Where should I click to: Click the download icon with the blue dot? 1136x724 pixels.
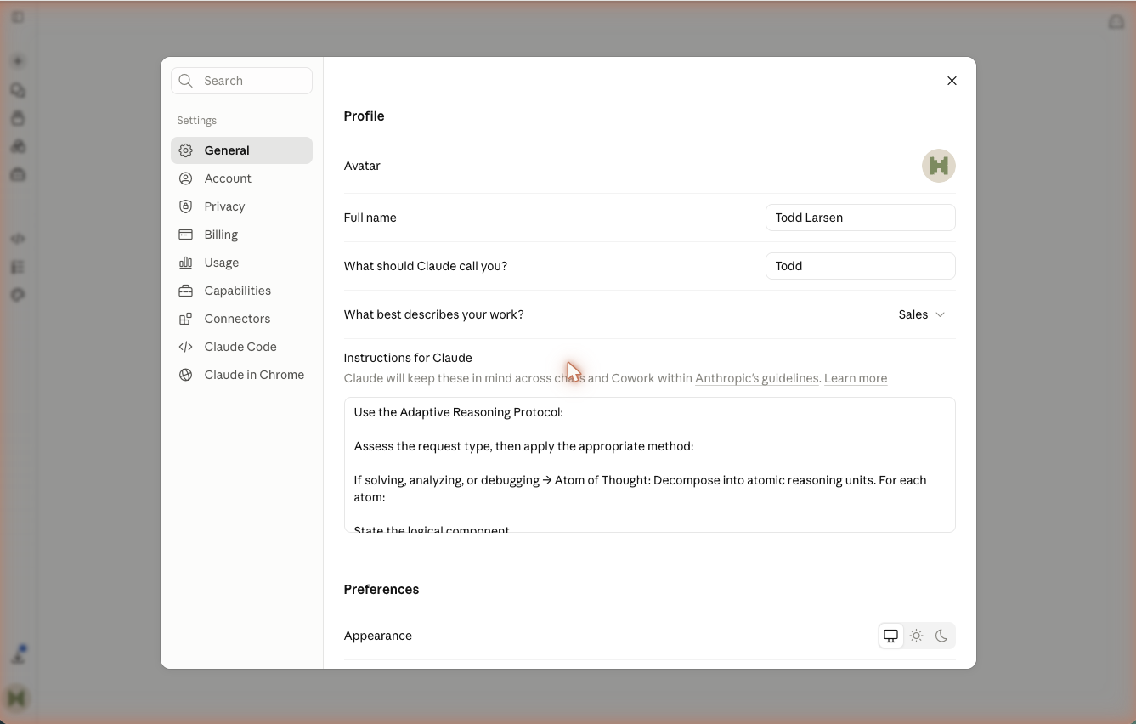19,655
